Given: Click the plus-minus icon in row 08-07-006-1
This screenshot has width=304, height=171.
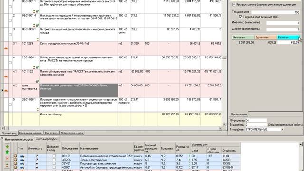Looking at the screenshot, I should coord(38,39).
